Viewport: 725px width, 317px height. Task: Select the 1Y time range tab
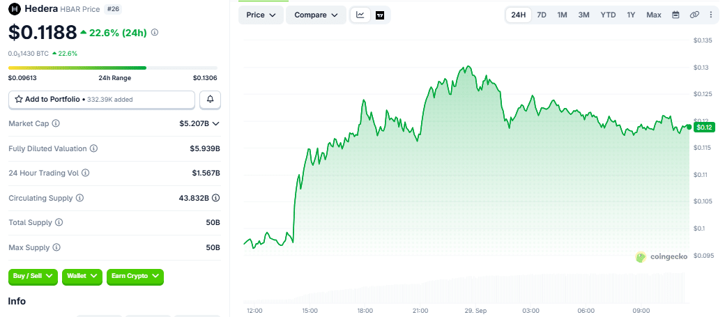[x=631, y=15]
